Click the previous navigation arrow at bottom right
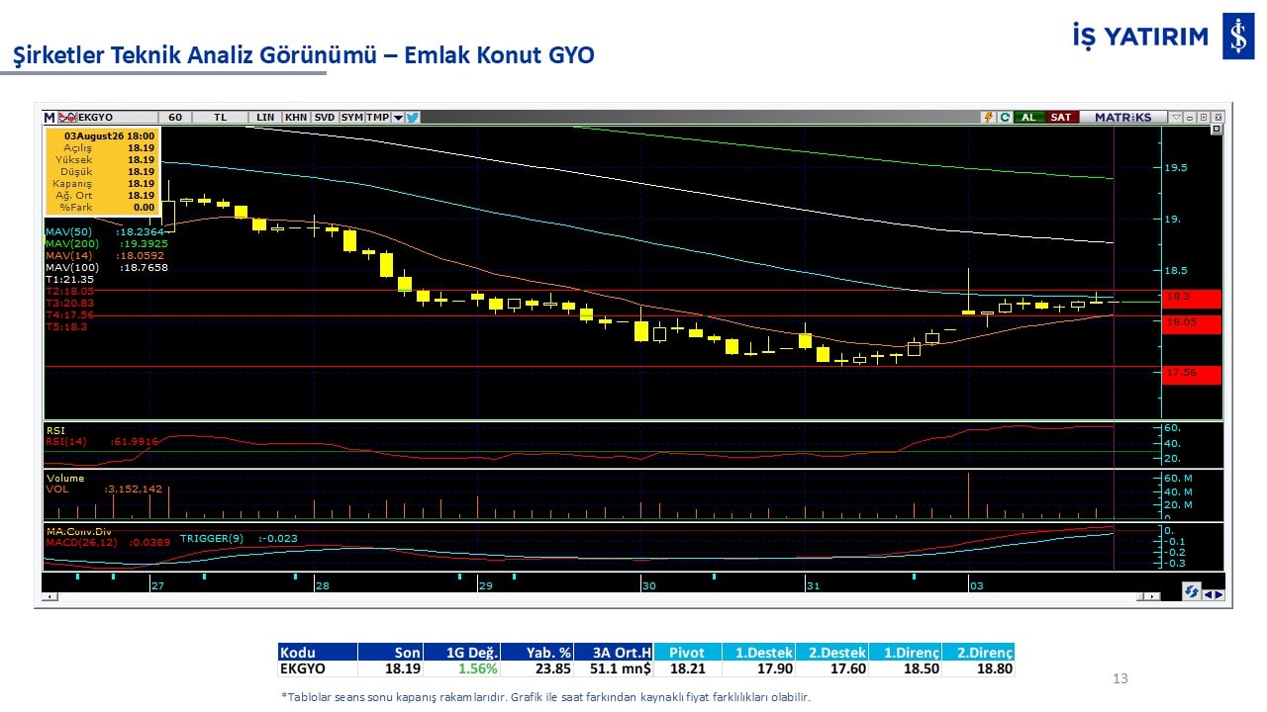The width and height of the screenshot is (1267, 712). (1208, 594)
